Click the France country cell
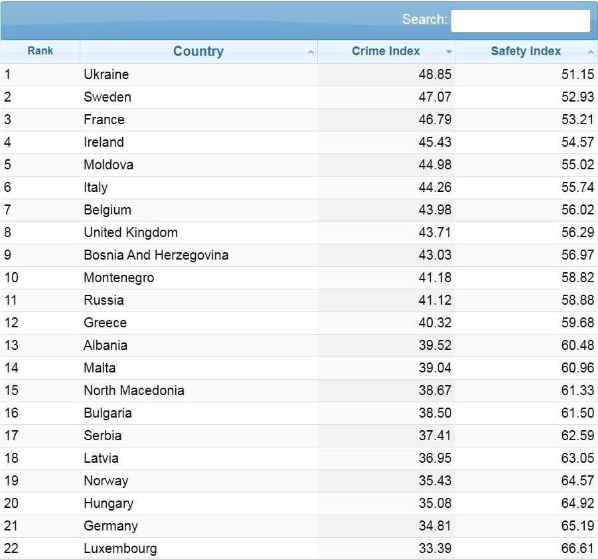The height and width of the screenshot is (559, 598). coord(104,120)
